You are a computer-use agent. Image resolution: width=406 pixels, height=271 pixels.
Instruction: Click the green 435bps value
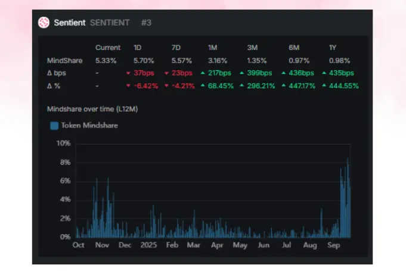pos(341,73)
